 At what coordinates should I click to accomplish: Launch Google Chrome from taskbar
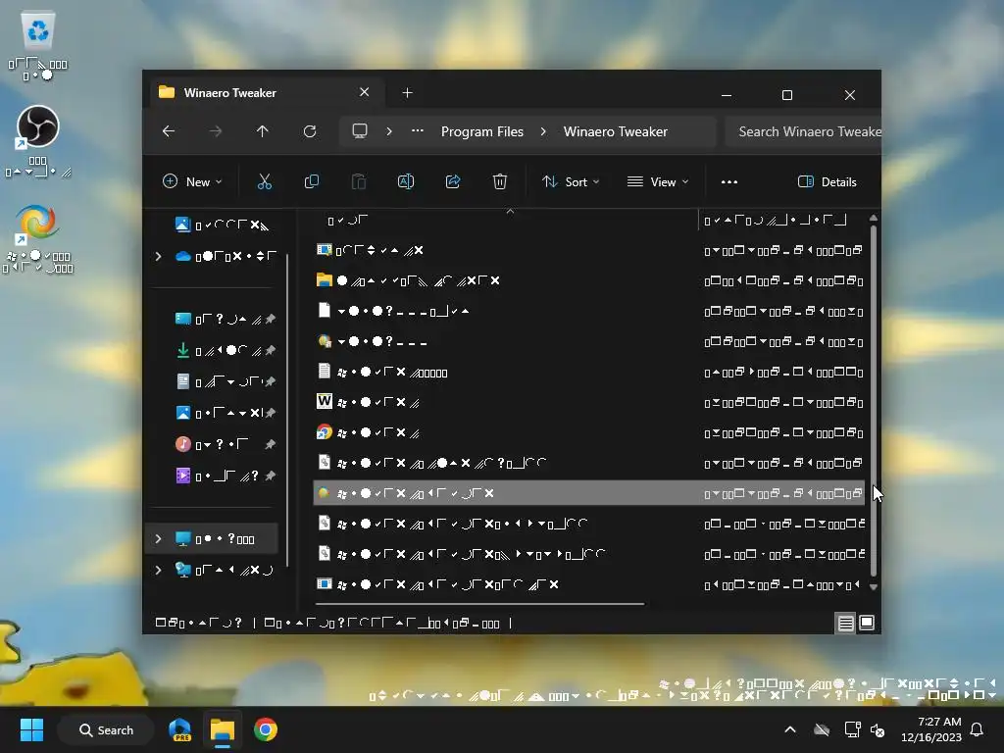[265, 729]
